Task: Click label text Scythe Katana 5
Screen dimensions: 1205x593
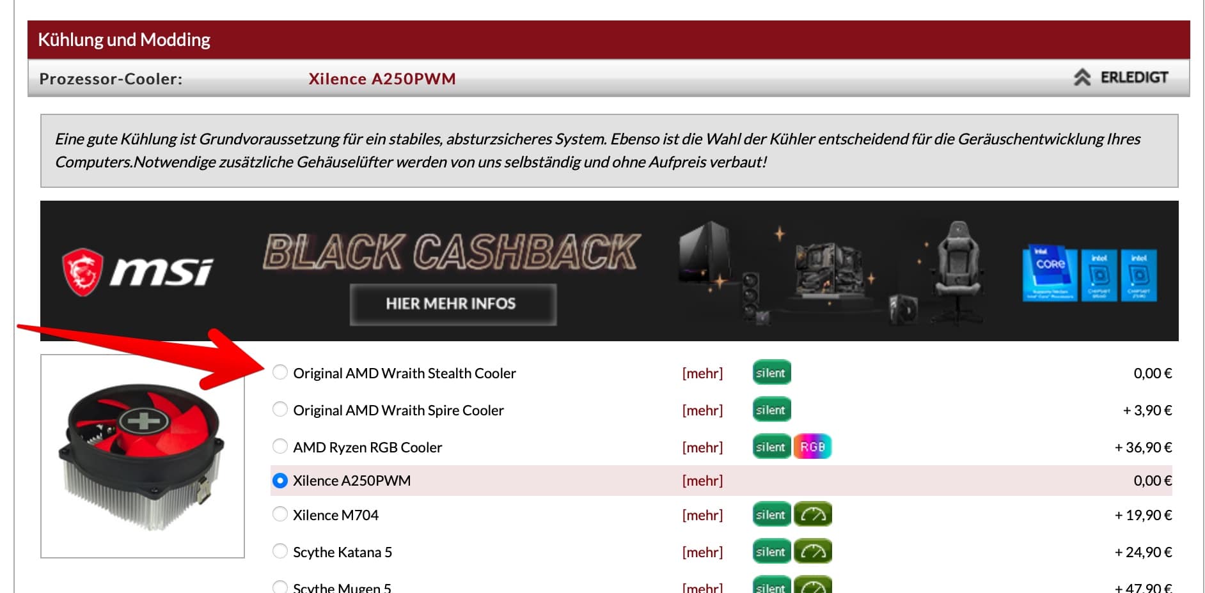Action: click(x=342, y=552)
